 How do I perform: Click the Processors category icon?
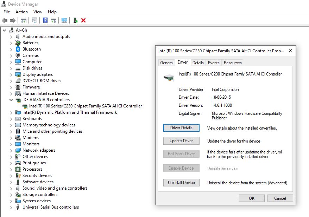(x=18, y=169)
